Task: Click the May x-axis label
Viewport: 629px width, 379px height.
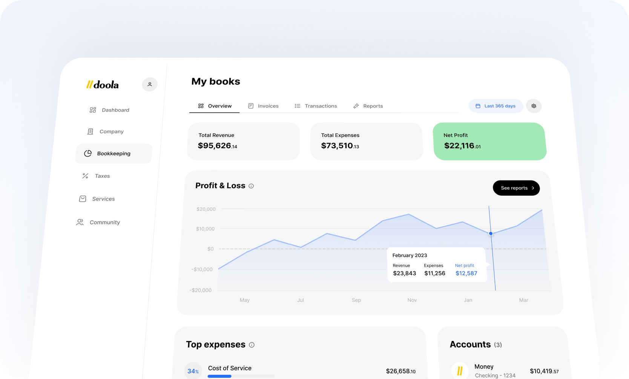Action: 245,300
